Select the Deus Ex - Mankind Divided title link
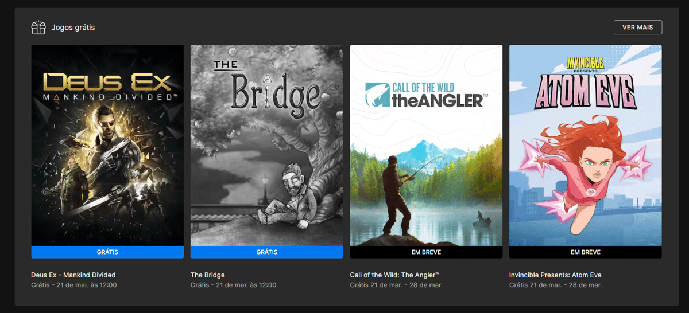 click(x=73, y=275)
